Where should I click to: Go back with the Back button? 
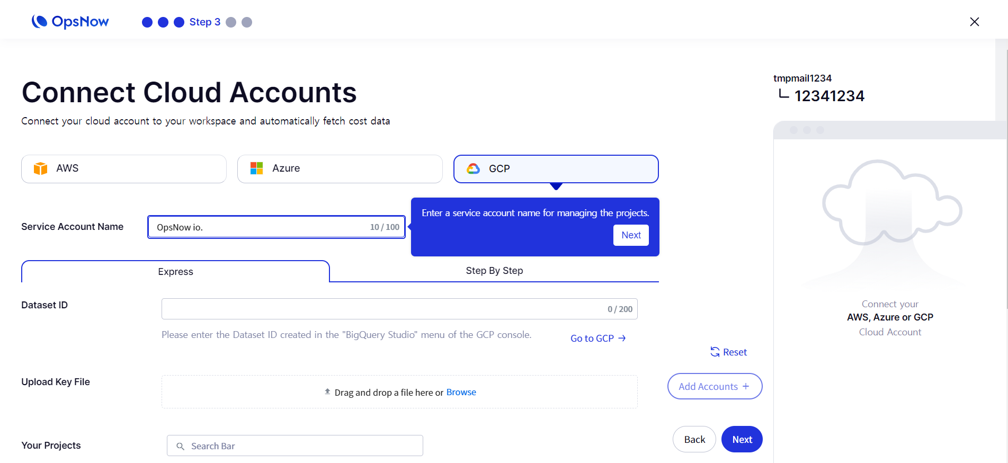pyautogui.click(x=694, y=439)
